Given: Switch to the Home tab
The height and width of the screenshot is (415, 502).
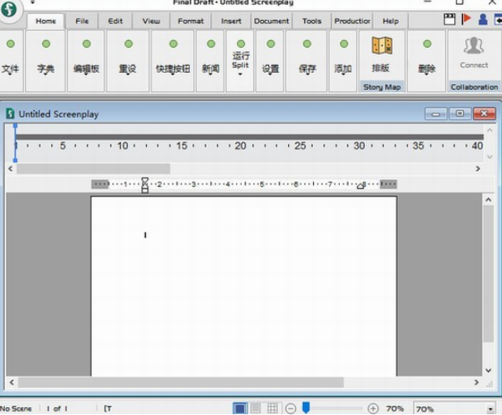Looking at the screenshot, I should pyautogui.click(x=45, y=21).
